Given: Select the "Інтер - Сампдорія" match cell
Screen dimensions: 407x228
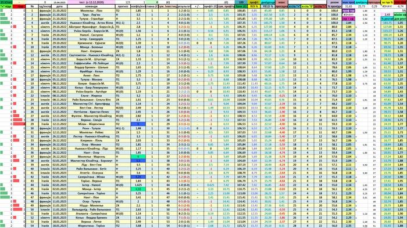Looking at the screenshot, I should (x=91, y=39).
